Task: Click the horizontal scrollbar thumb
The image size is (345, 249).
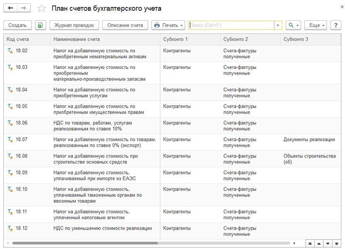Action: point(85,243)
